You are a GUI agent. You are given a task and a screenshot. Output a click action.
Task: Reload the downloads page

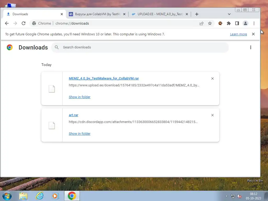[x=24, y=23]
